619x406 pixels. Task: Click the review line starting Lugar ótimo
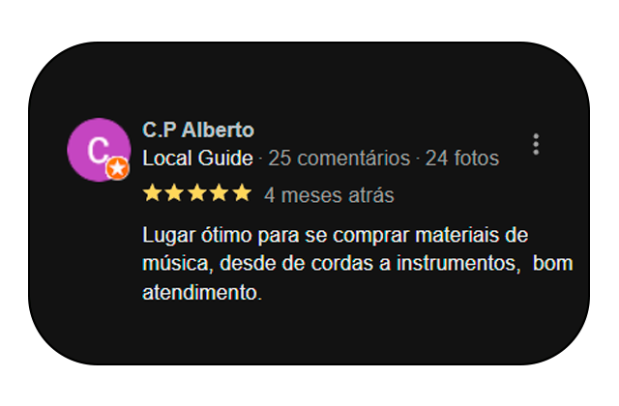tap(336, 236)
